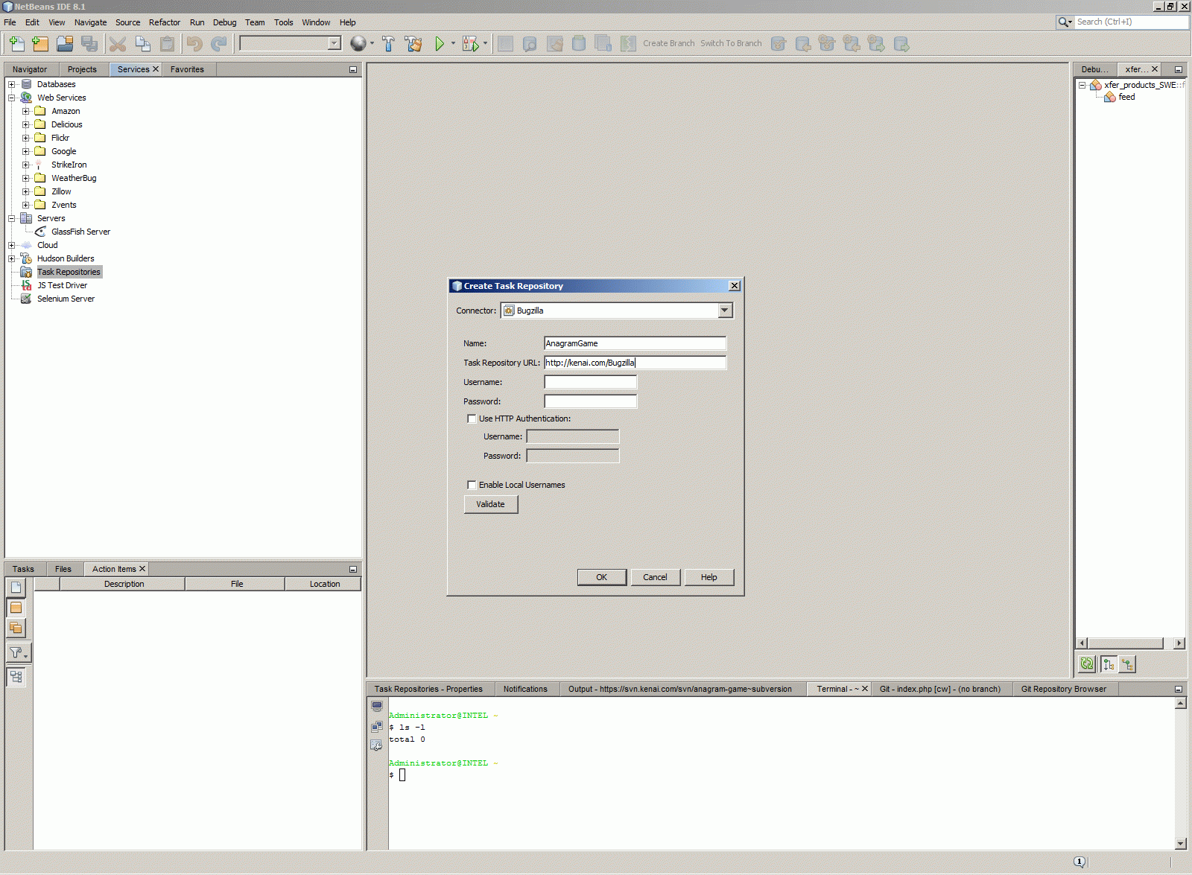Click the Location column header

click(x=325, y=584)
